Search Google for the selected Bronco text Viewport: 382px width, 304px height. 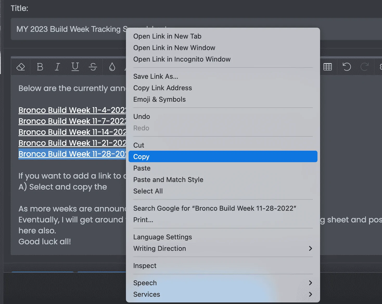tap(223, 208)
